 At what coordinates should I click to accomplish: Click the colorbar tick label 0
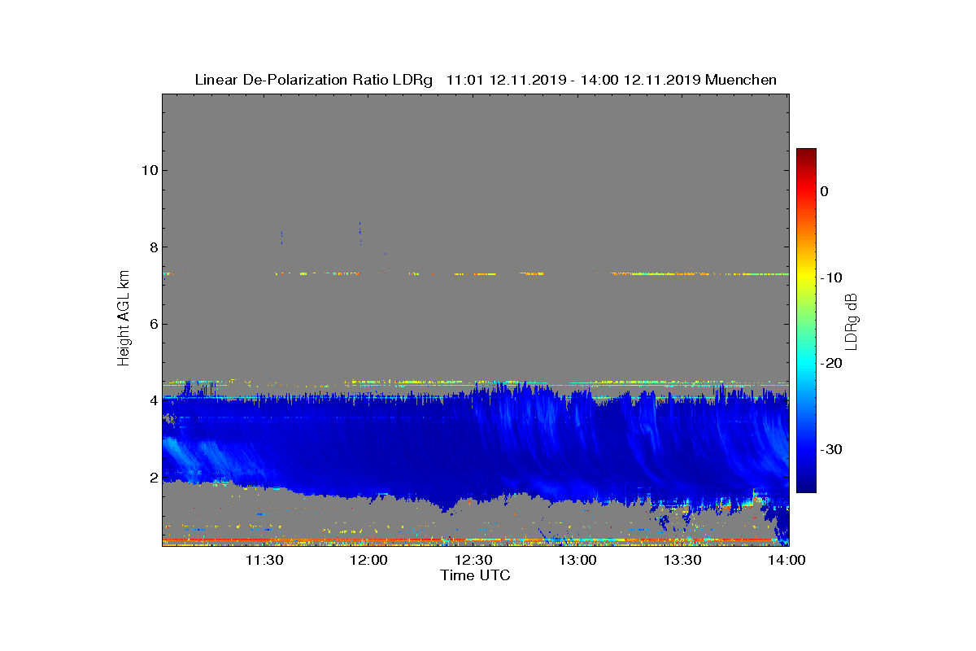(824, 191)
